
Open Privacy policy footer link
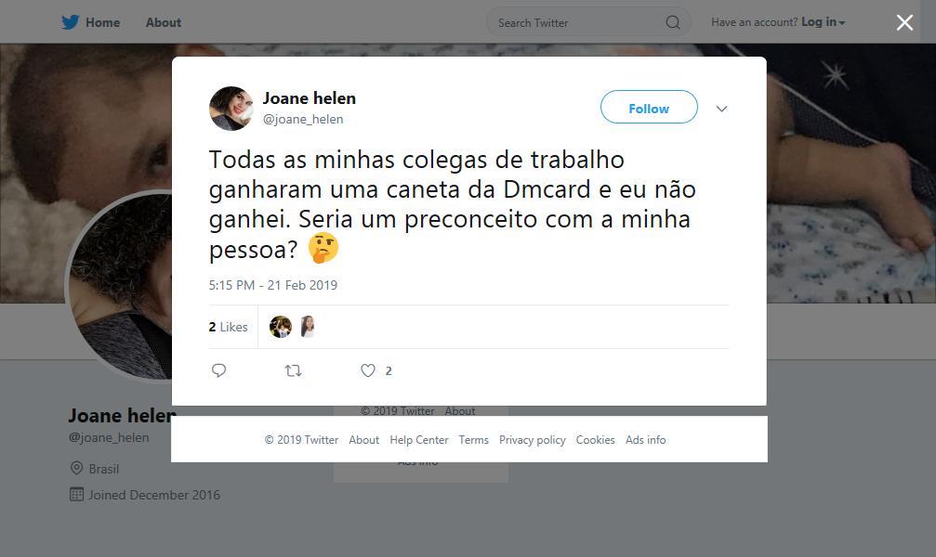click(533, 440)
